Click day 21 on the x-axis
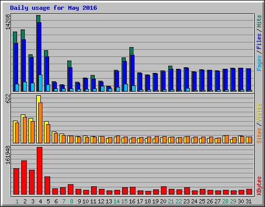265x207 pixels. pos(171,201)
